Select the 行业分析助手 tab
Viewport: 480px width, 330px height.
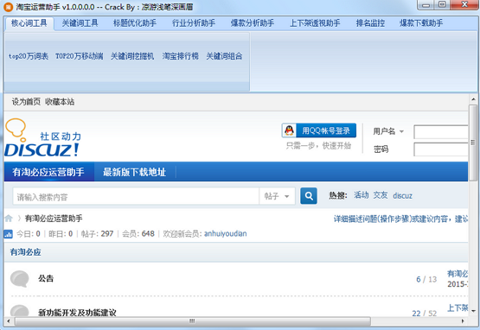pyautogui.click(x=194, y=23)
